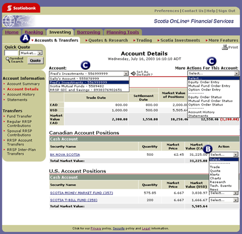The height and width of the screenshot is (234, 242).
Task: Click the Sign Out link
Action: [227, 11]
